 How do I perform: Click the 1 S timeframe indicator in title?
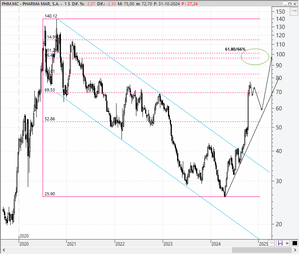pos(67,4)
